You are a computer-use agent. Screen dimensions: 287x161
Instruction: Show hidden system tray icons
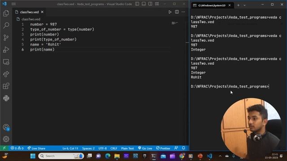[220, 156]
